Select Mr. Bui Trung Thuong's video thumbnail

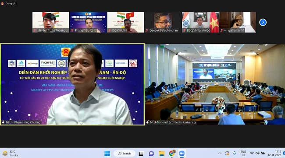tap(51, 22)
